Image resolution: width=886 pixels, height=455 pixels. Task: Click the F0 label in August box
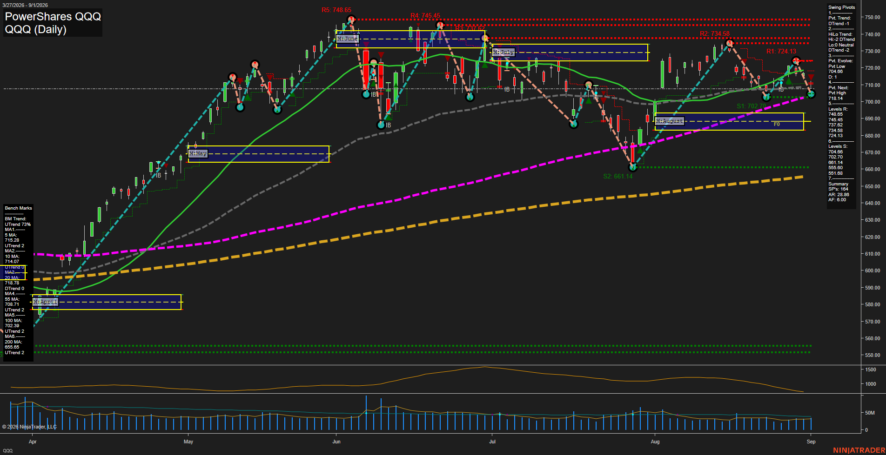[x=777, y=124]
